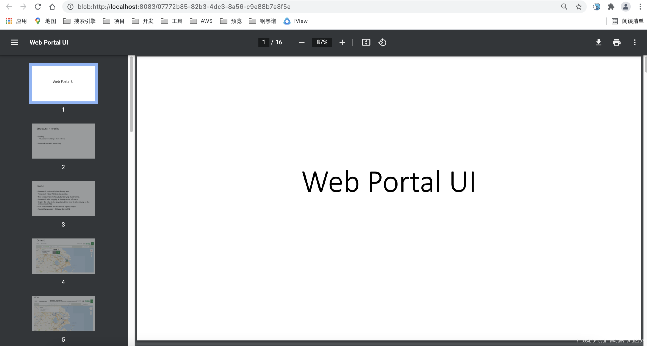Click the Web Portal UI slide heading
This screenshot has width=647, height=346.
click(389, 181)
